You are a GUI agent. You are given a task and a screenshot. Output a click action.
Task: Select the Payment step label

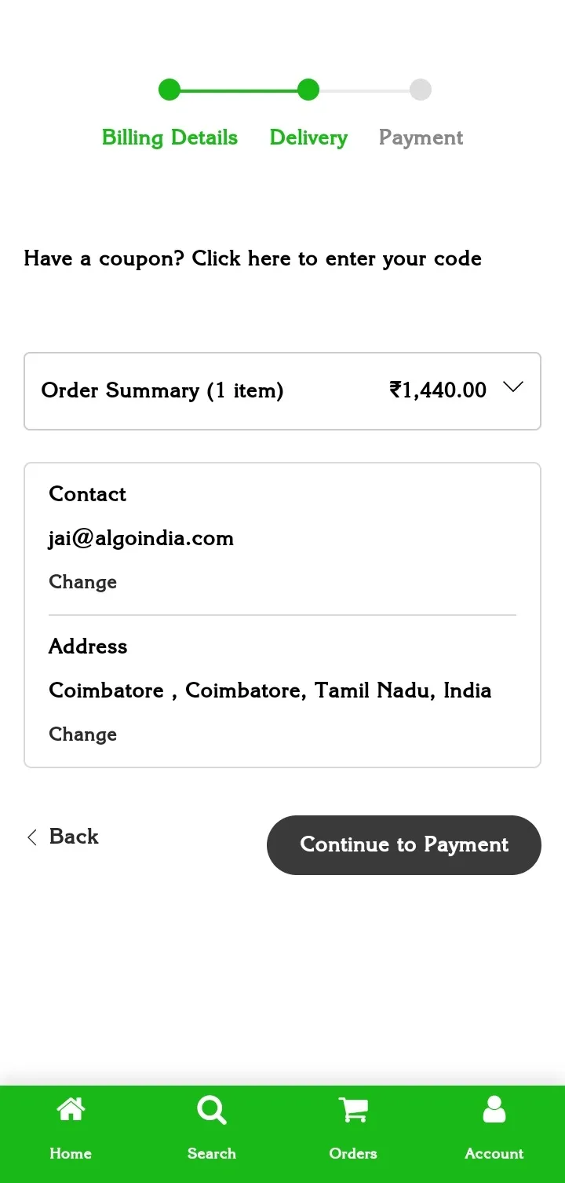click(x=421, y=137)
